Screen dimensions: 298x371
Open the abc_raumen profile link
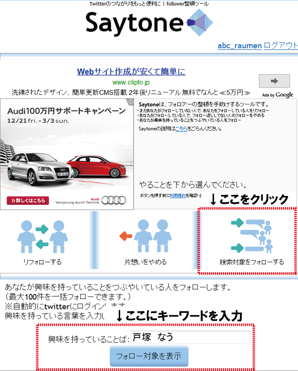[x=239, y=46]
